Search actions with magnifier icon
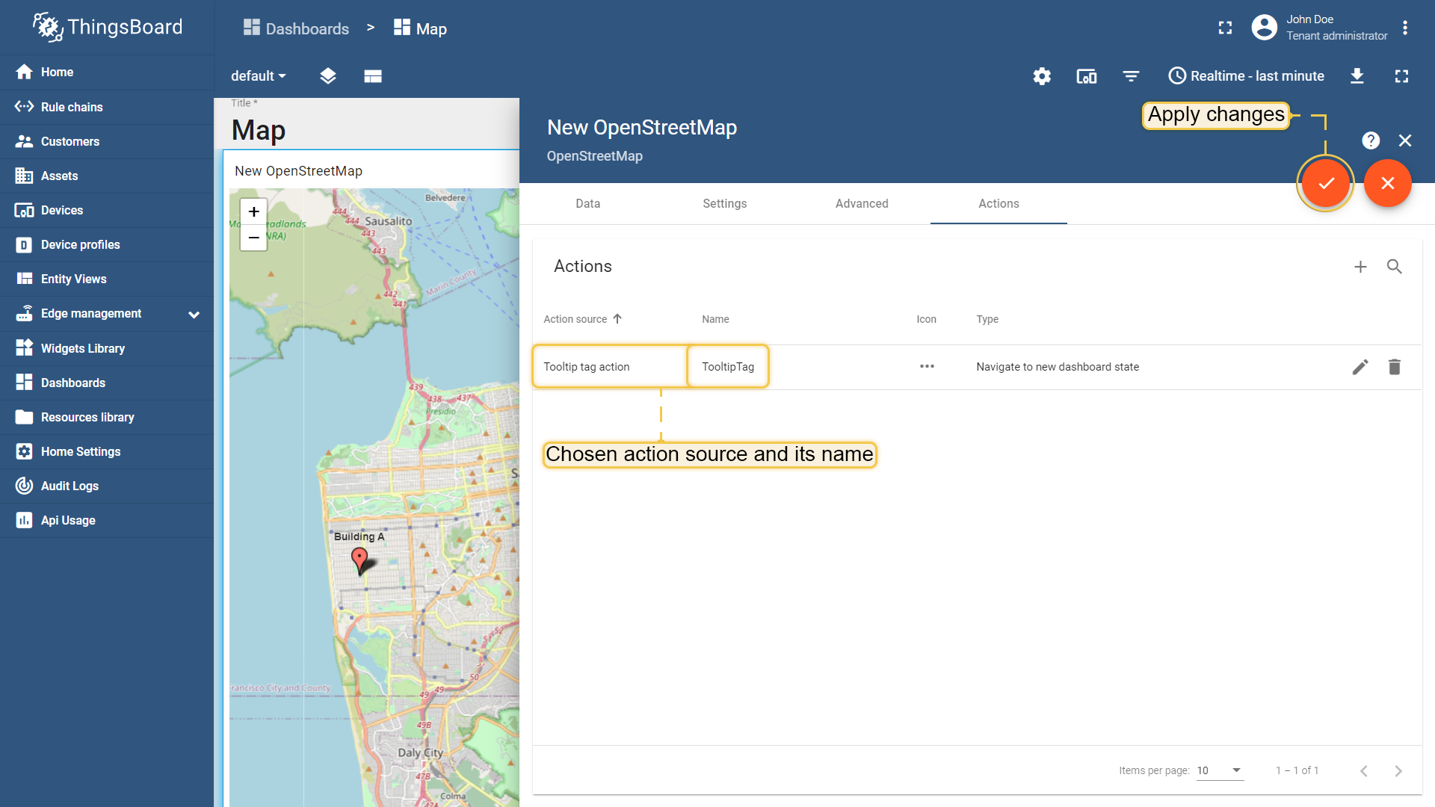Viewport: 1435px width, 807px height. [x=1395, y=267]
